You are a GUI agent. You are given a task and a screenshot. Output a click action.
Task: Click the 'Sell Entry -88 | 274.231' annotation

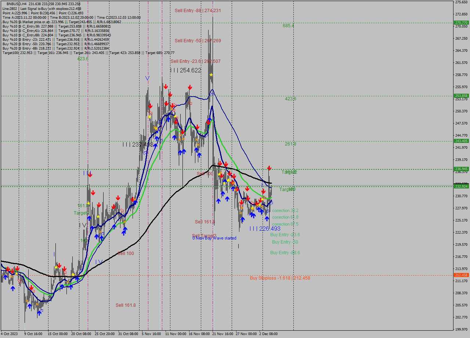tap(197, 11)
